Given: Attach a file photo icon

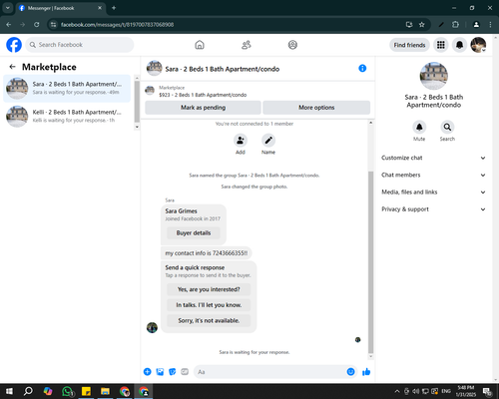Looking at the screenshot, I should [x=160, y=372].
